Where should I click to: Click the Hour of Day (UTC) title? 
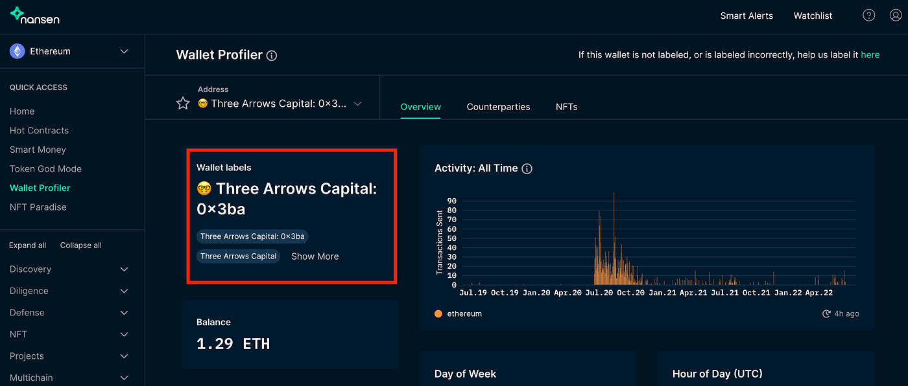click(717, 374)
